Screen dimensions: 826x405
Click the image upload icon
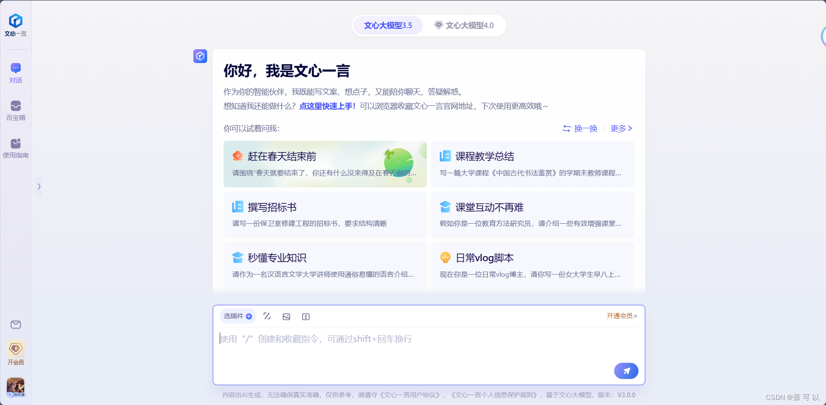click(286, 316)
